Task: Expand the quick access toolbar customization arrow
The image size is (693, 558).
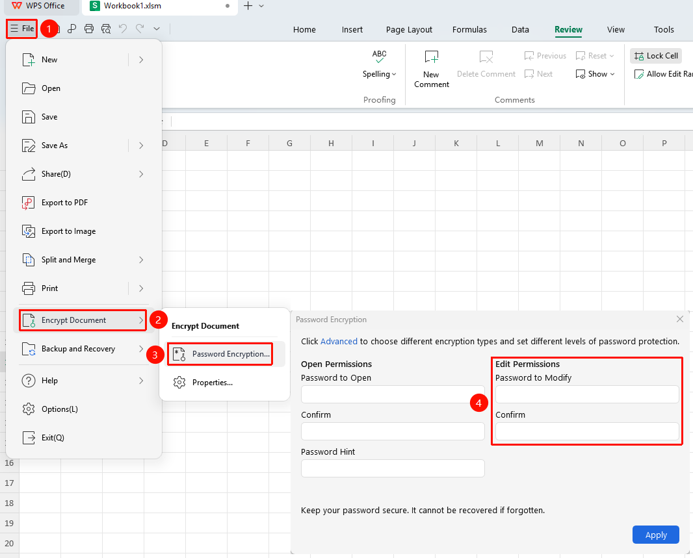Action: pyautogui.click(x=157, y=29)
